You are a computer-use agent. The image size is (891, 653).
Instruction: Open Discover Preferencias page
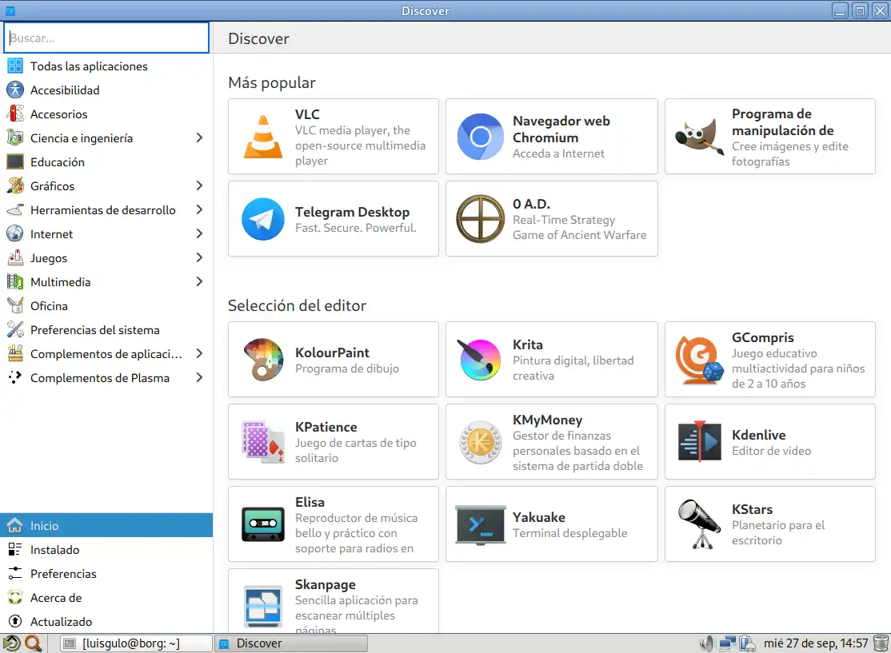[x=106, y=574]
